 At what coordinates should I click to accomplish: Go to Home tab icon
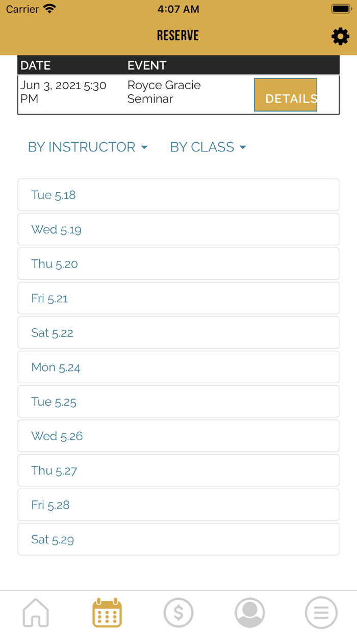[x=36, y=612]
